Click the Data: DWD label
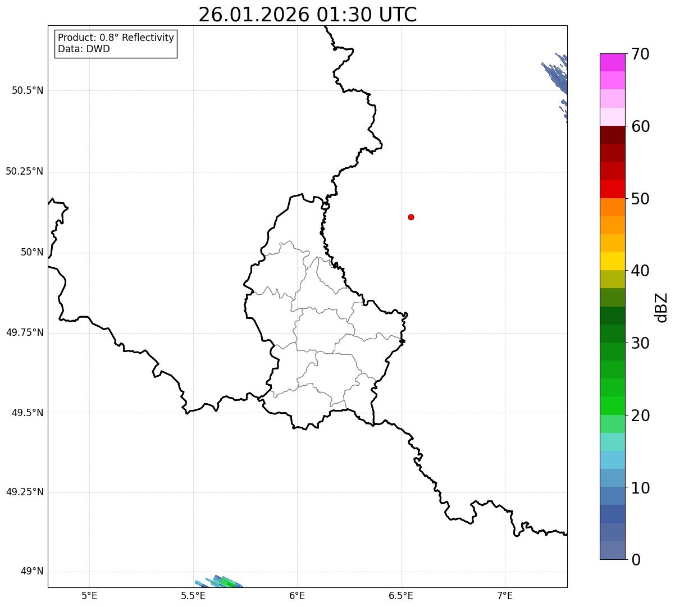Viewport: 675px width, 607px height. [84, 49]
